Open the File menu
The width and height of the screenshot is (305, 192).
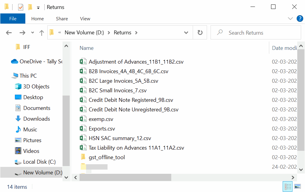coord(13,19)
